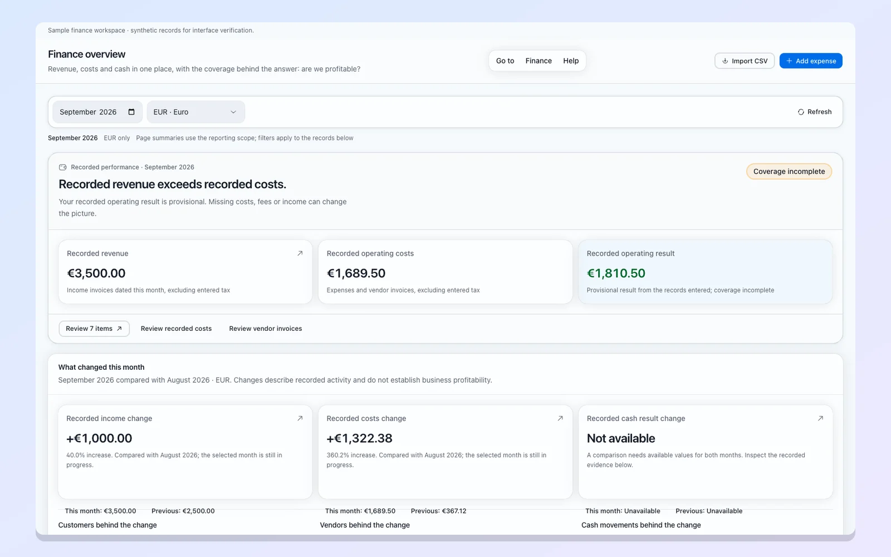The image size is (891, 557).
Task: Click the 'Recorded revenue exceeds recorded costs.' headline
Action: (x=173, y=184)
